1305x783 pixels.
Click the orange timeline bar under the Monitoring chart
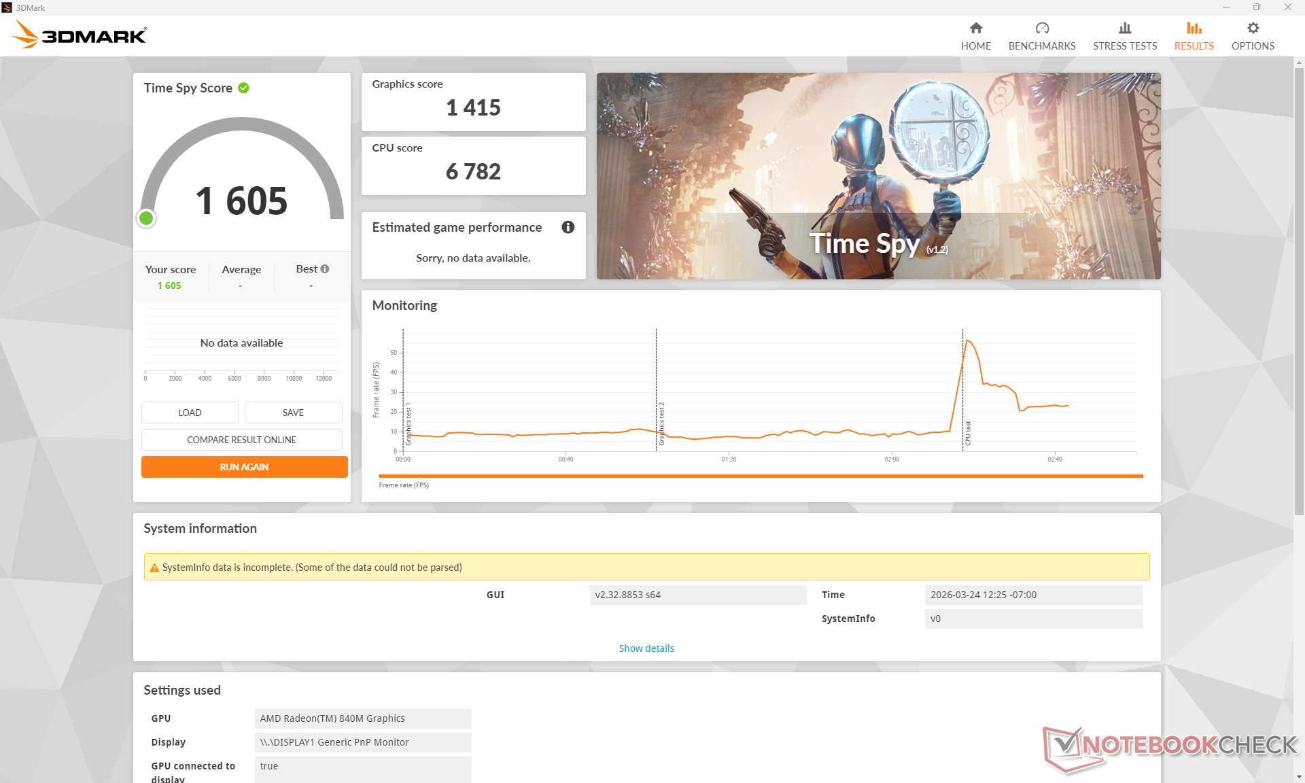[760, 476]
